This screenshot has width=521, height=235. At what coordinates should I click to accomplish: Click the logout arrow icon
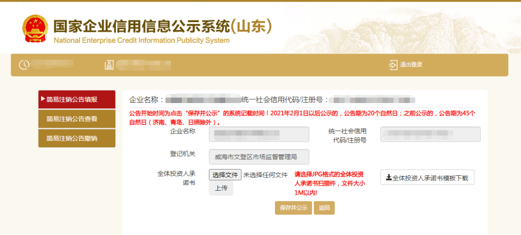(393, 65)
